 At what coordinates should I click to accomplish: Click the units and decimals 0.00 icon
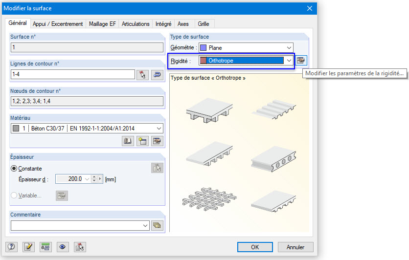coord(45,247)
